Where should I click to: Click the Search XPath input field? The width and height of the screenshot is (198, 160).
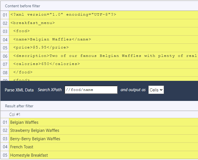point(91,90)
